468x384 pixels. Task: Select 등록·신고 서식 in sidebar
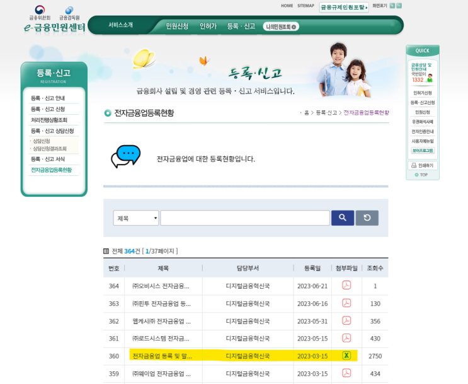point(48,159)
